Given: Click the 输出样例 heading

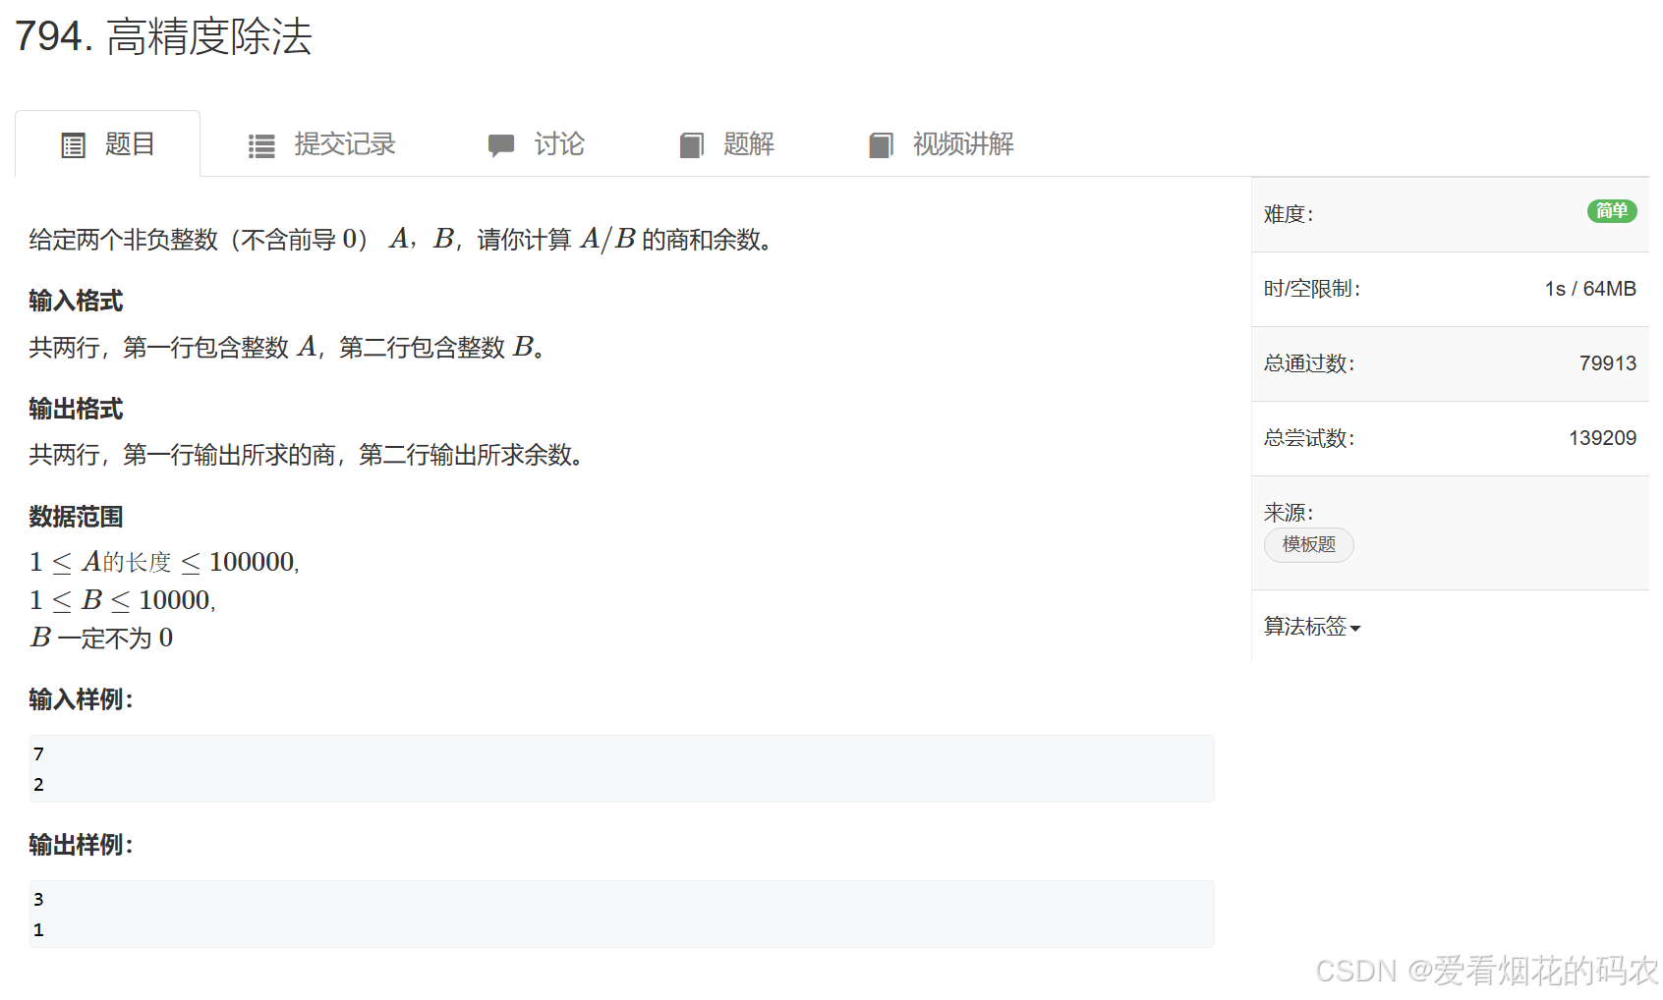Looking at the screenshot, I should [x=81, y=845].
